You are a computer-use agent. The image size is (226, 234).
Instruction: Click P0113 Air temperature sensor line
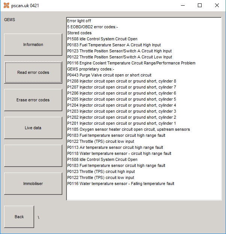pyautogui.click(x=115, y=147)
